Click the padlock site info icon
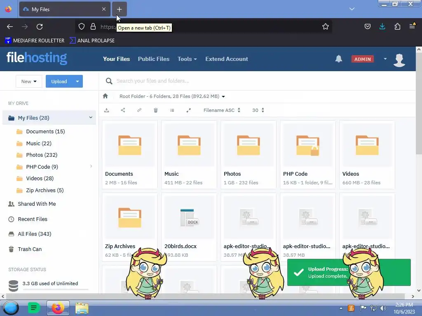Viewport: 422px width, 316px height. (x=93, y=26)
